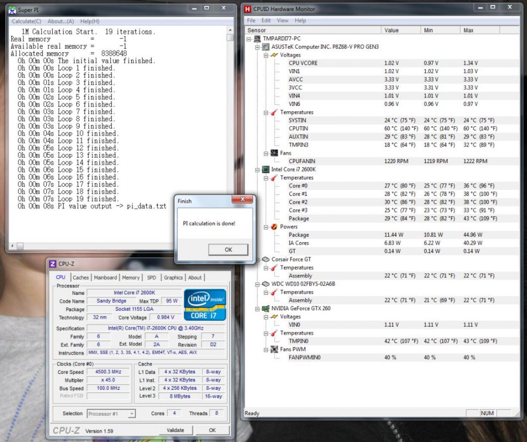527x442 pixels.
Task: Click the thermometer icon beside motherboard Temperatures
Action: (x=274, y=112)
